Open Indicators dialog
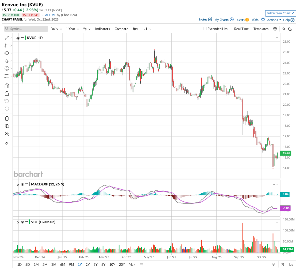The width and height of the screenshot is (296, 268). click(102, 29)
